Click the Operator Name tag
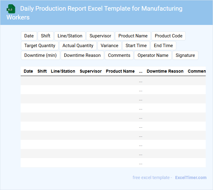213x190 pixels. pyautogui.click(x=153, y=55)
